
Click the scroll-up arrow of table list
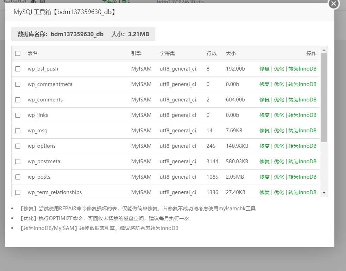coord(324,50)
